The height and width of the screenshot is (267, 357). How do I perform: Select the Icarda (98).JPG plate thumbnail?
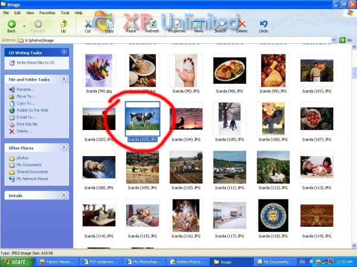pos(230,71)
